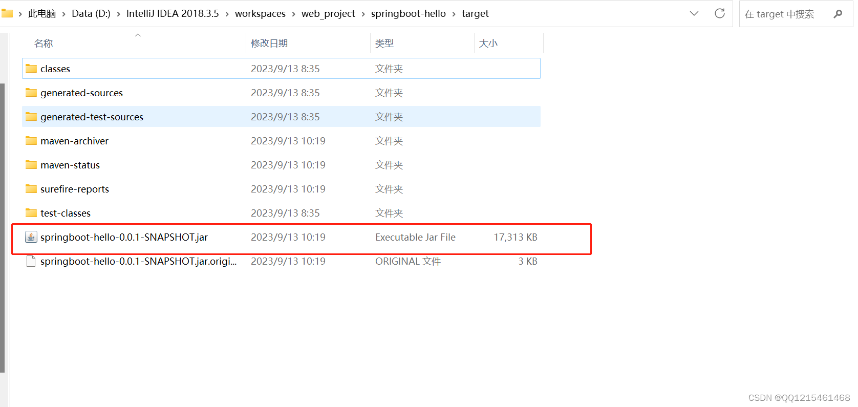Select springboot-hello-0.0.1-SNAPSHOT.jar file name
The height and width of the screenshot is (407, 858).
tap(124, 237)
